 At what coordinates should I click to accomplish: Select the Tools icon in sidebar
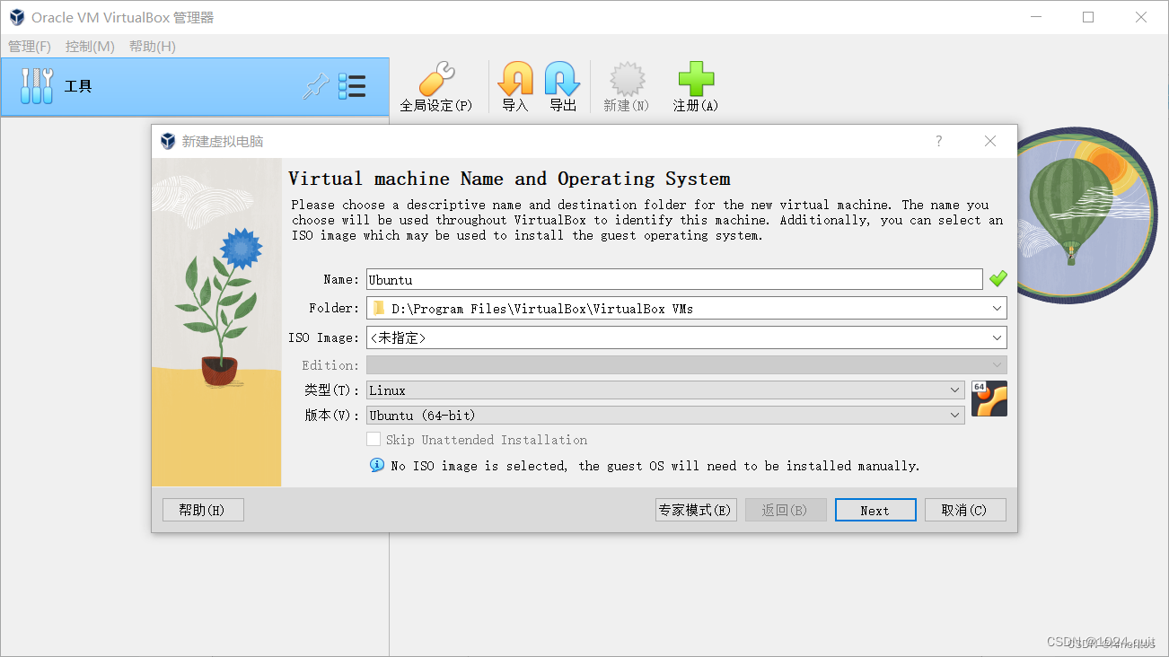pos(37,86)
